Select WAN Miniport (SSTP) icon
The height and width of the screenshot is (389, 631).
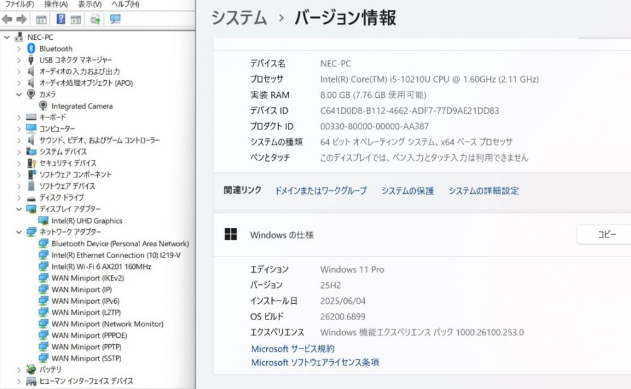click(x=43, y=358)
